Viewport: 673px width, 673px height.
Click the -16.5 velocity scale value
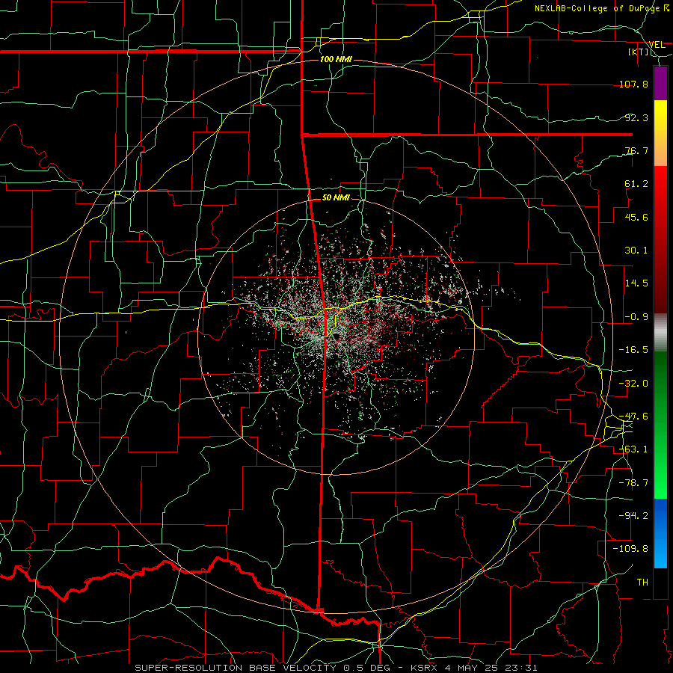coord(633,350)
